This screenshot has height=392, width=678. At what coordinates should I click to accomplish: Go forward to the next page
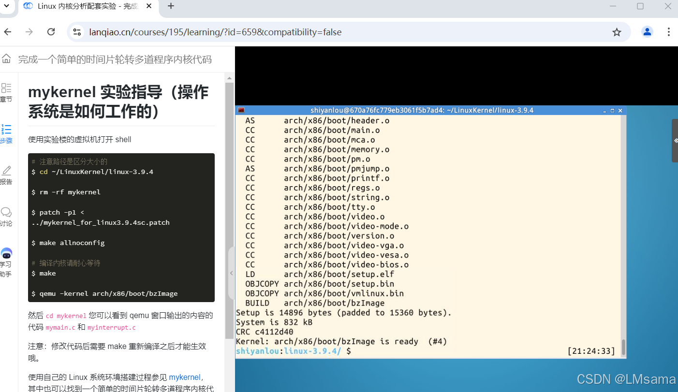tap(29, 32)
